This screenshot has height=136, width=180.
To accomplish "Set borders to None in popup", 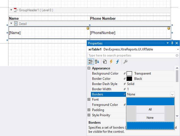I will pyautogui.click(x=150, y=118).
